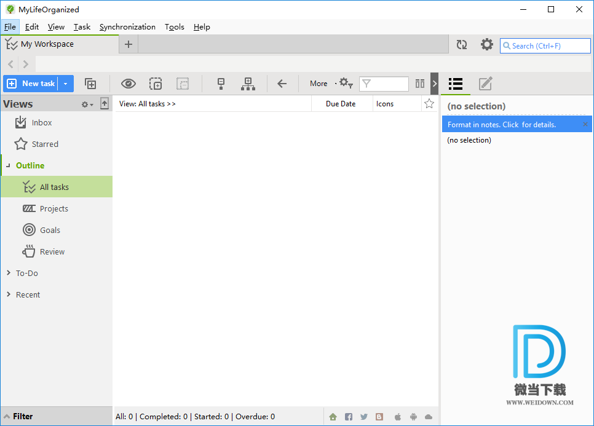Open the Synchronization menu
Screen dimensions: 594x426
[127, 27]
